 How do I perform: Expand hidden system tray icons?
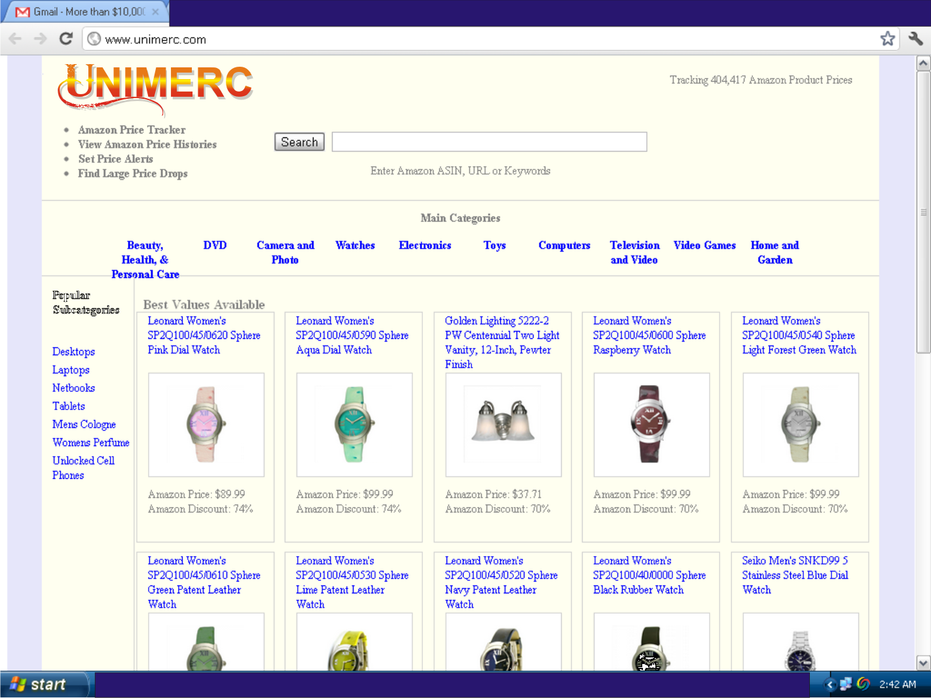(830, 684)
